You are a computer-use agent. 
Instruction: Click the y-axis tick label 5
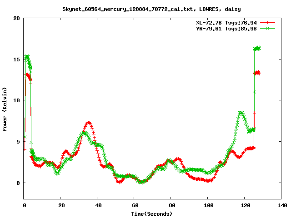tap(18, 142)
